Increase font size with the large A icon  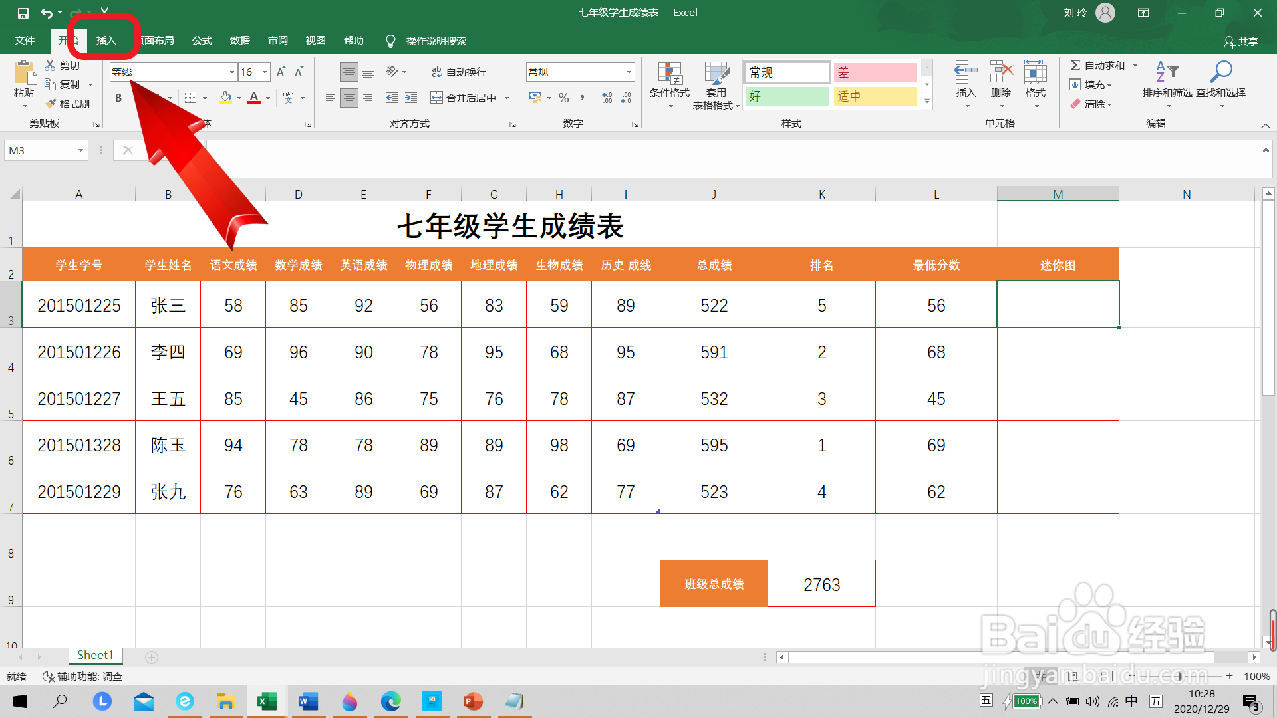tap(281, 72)
